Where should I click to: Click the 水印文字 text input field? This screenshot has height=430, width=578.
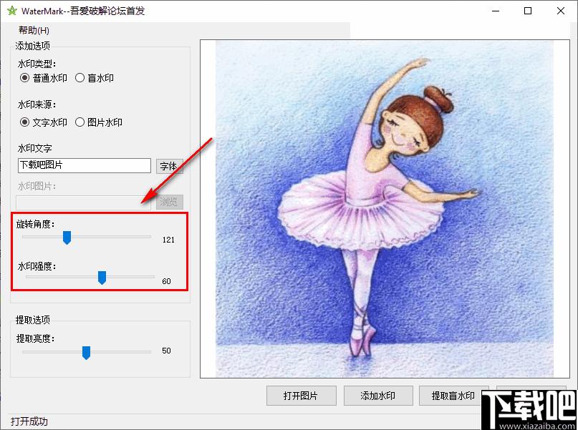(x=84, y=165)
